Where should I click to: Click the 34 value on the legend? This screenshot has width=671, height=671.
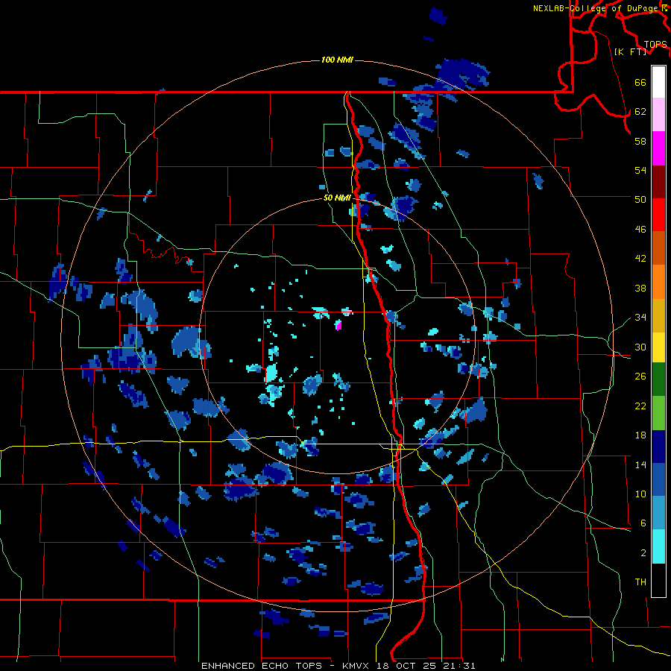pos(640,318)
